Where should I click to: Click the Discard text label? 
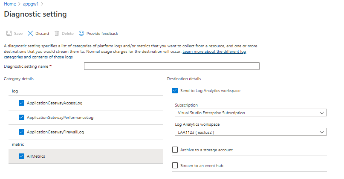42,34
